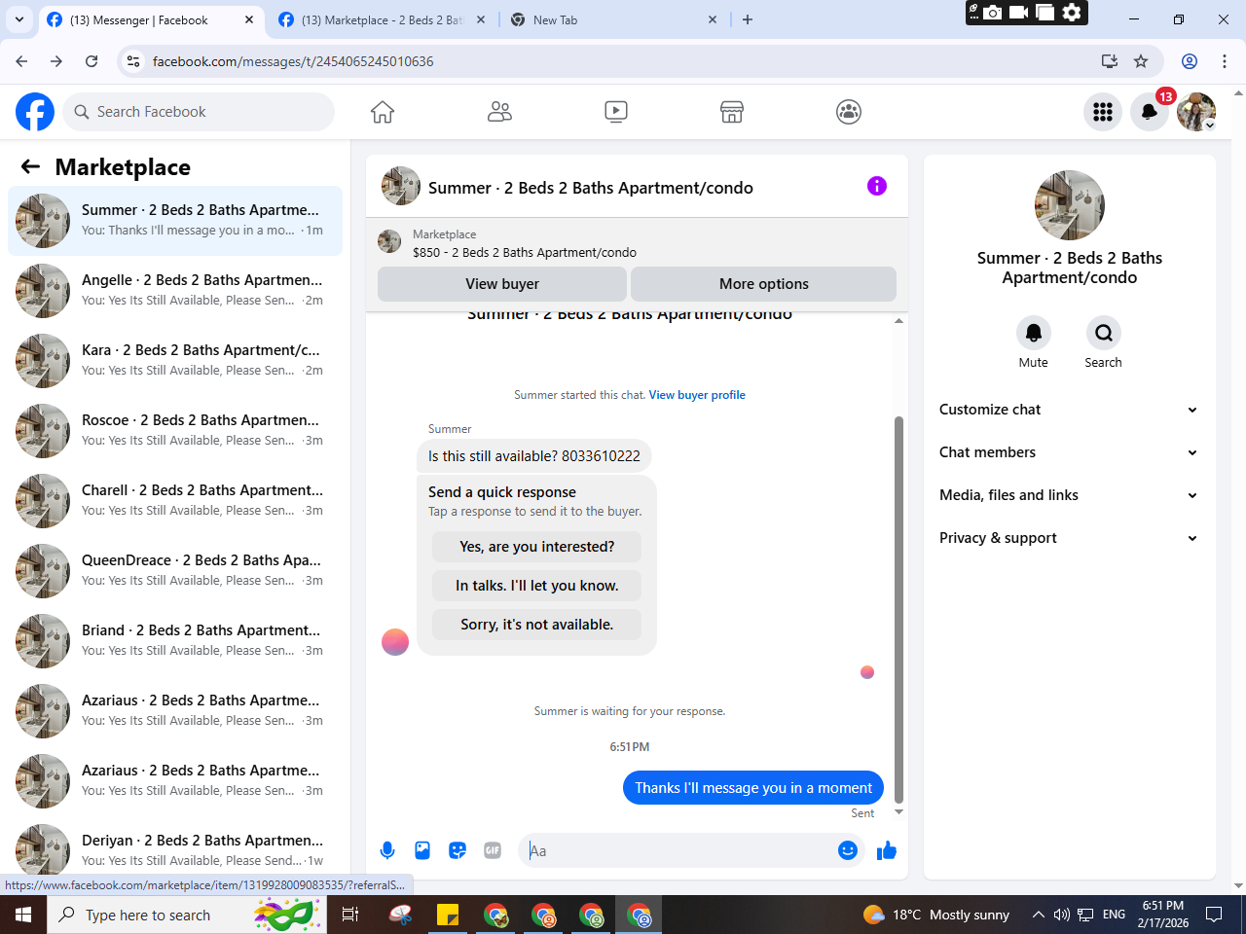Expand the Chat members section
The width and height of the screenshot is (1246, 934).
(x=1069, y=452)
